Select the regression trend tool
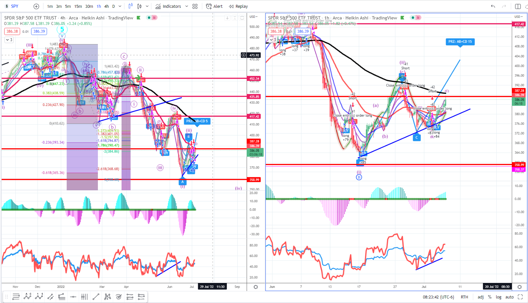528x303 pixels. (62, 297)
